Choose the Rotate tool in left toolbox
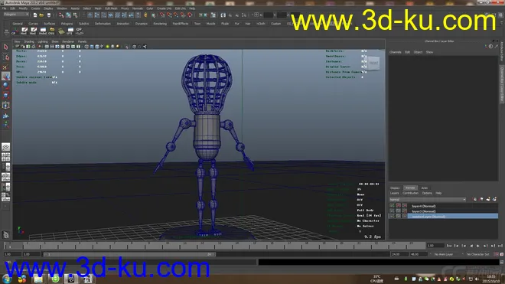Image resolution: width=505 pixels, height=284 pixels. (x=6, y=86)
